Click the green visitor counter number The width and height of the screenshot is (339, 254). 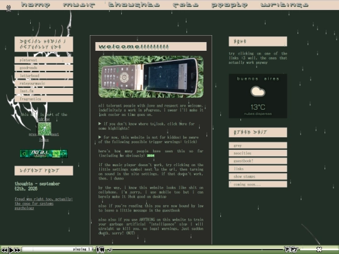pos(151,156)
